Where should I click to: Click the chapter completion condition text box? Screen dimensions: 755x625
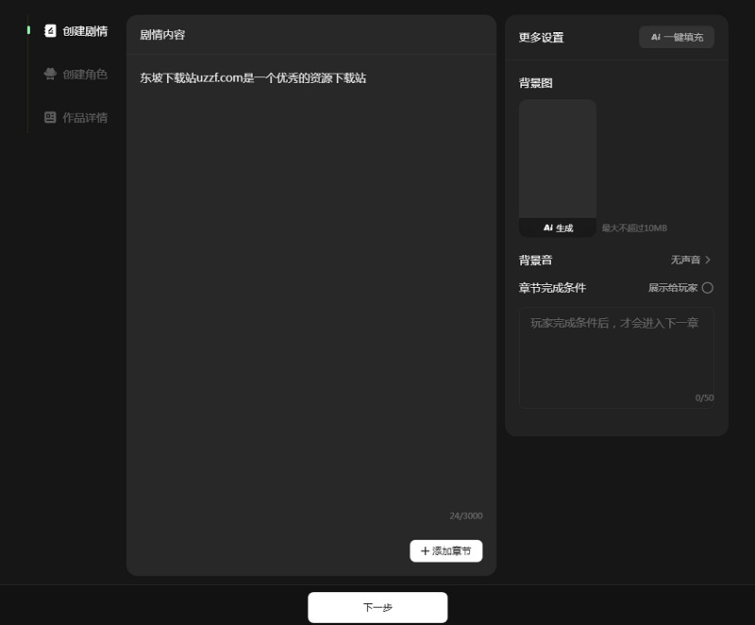click(615, 356)
